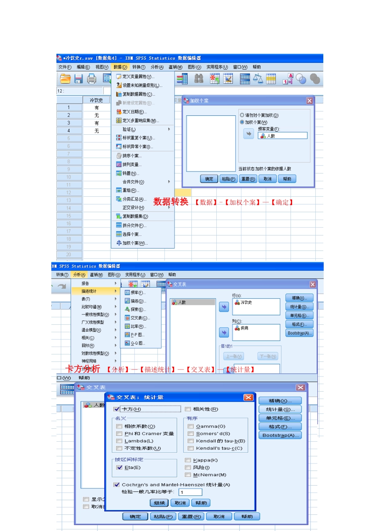375x531 pixels.
Task: Click 继续 in 交叉表 统计量 dialog
Action: click(159, 503)
